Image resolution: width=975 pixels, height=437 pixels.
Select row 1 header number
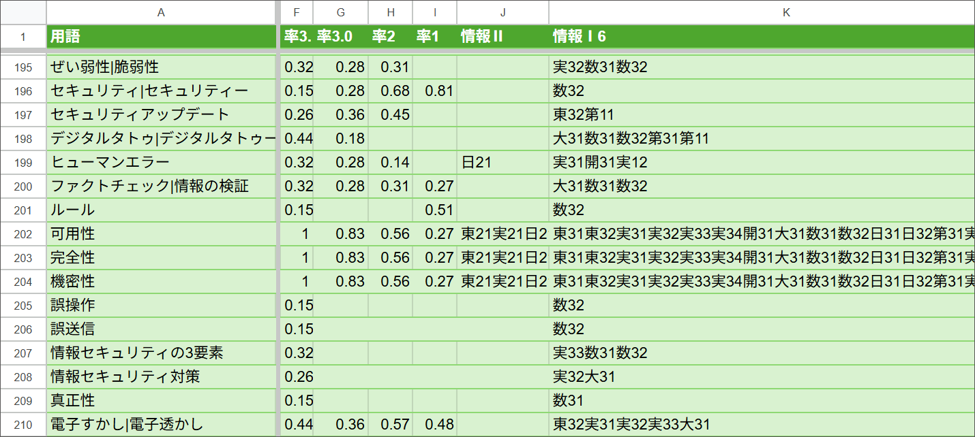click(23, 37)
